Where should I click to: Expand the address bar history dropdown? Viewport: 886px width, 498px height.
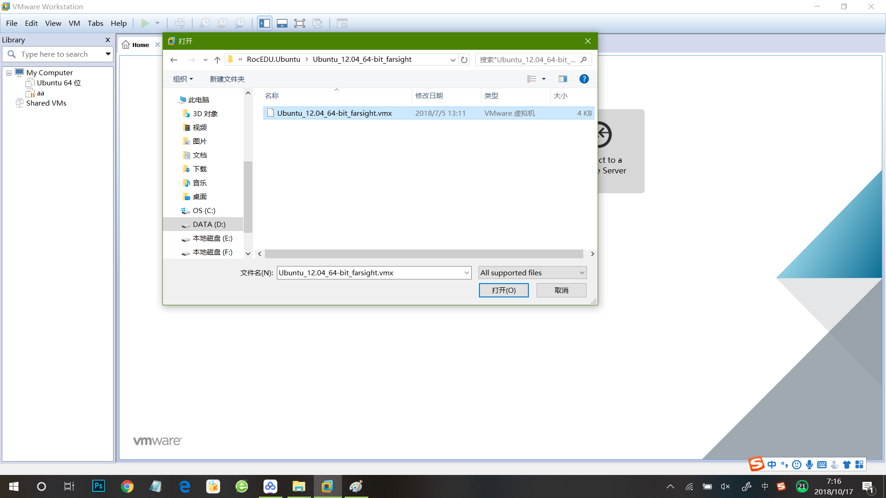click(x=453, y=60)
